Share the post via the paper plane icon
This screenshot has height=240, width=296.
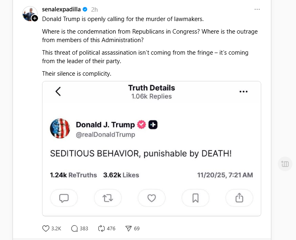pos(129,228)
